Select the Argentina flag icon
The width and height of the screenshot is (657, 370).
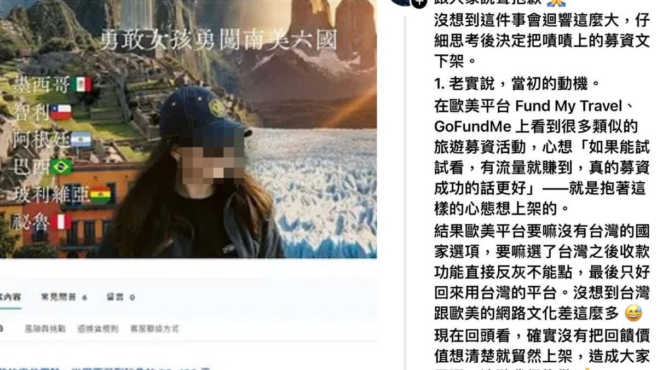click(x=81, y=140)
